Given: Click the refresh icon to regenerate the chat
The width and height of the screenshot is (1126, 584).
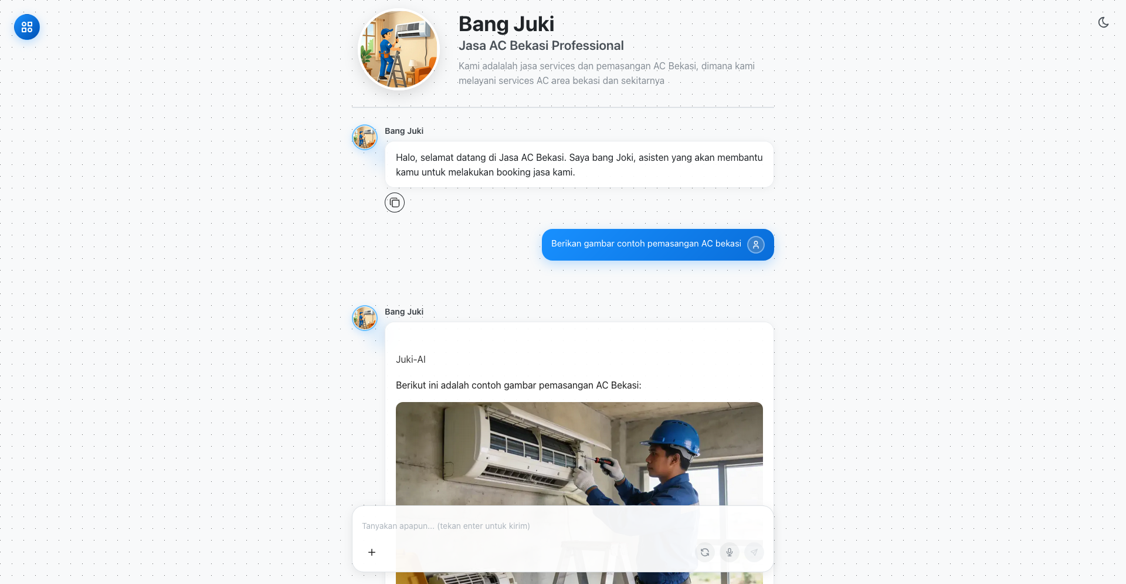Looking at the screenshot, I should click(705, 552).
